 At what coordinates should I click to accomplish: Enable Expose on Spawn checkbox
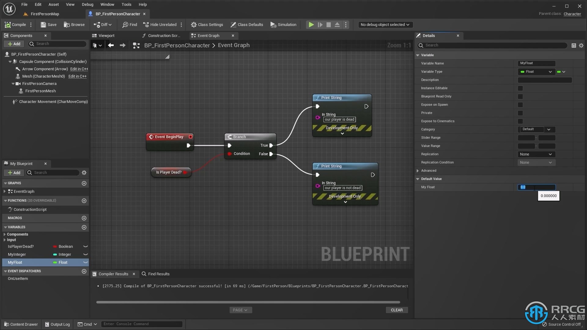(x=520, y=105)
